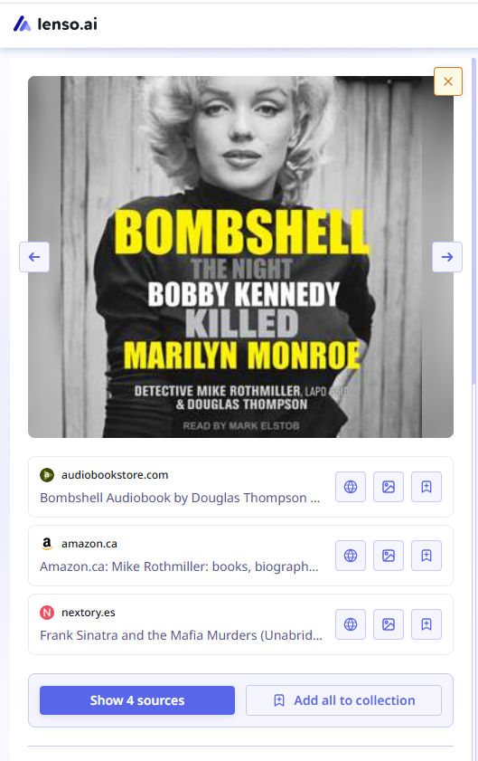478x761 pixels.
Task: Open nextory.es website via globe icon
Action: (351, 624)
